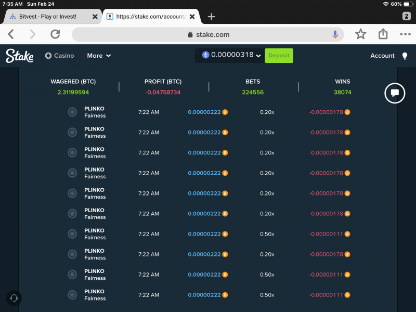This screenshot has height=312, width=416.
Task: Click the Bitcoin icon beside first row loss
Action: pyautogui.click(x=347, y=112)
